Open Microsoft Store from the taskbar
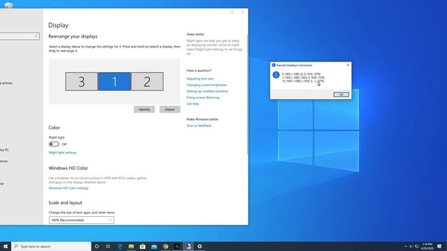 coord(142,246)
